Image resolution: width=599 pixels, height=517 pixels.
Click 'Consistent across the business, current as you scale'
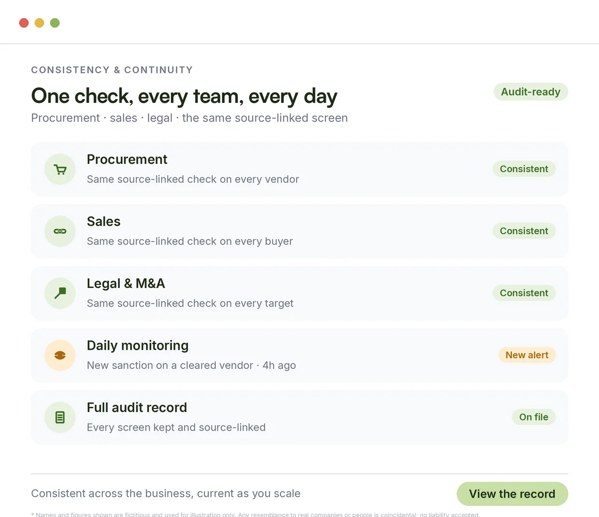(x=166, y=493)
